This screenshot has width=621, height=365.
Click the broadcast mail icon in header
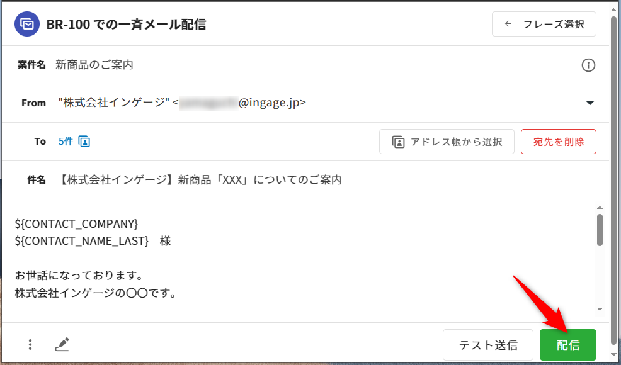(27, 25)
